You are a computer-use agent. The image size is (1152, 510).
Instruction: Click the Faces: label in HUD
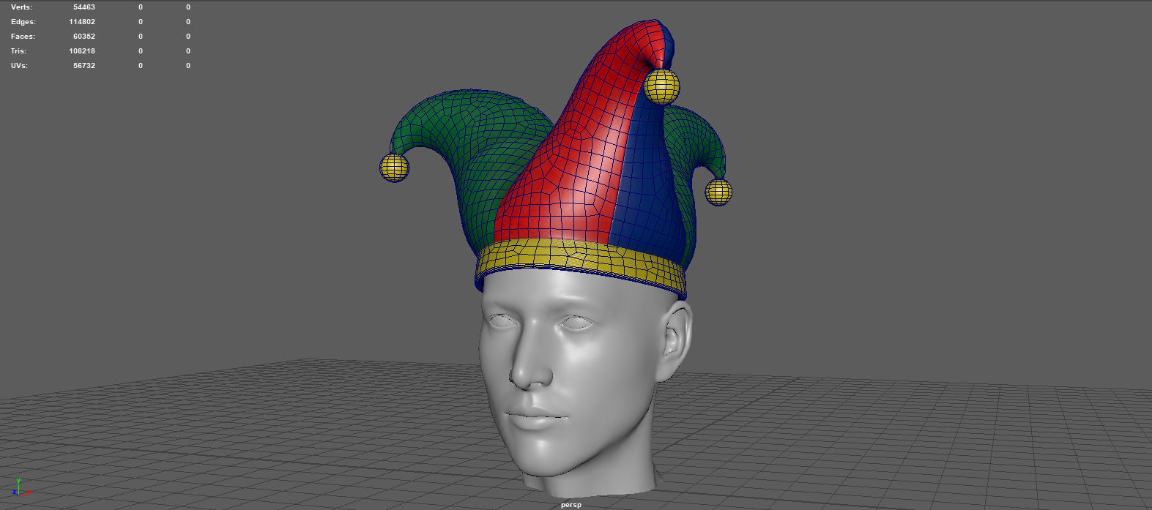coord(23,36)
